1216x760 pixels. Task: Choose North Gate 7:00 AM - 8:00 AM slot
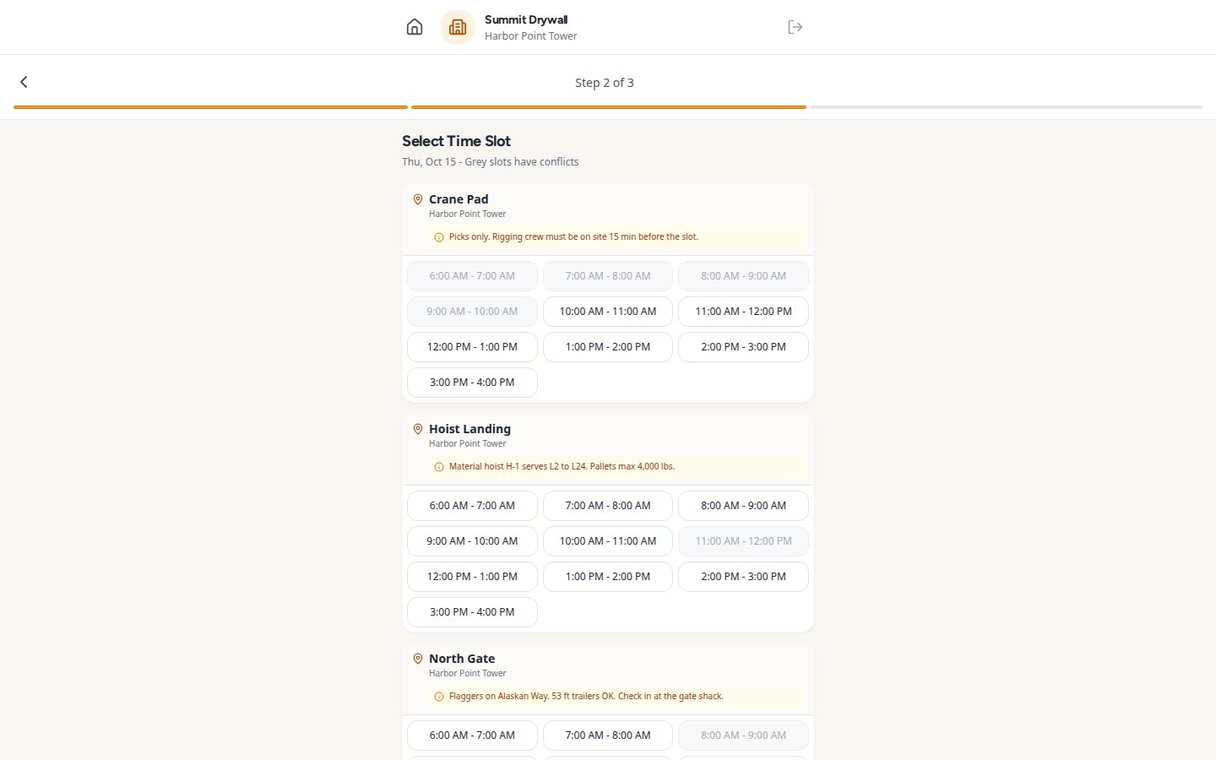608,736
